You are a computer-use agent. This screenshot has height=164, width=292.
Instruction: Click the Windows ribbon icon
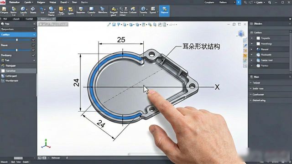(102, 10)
